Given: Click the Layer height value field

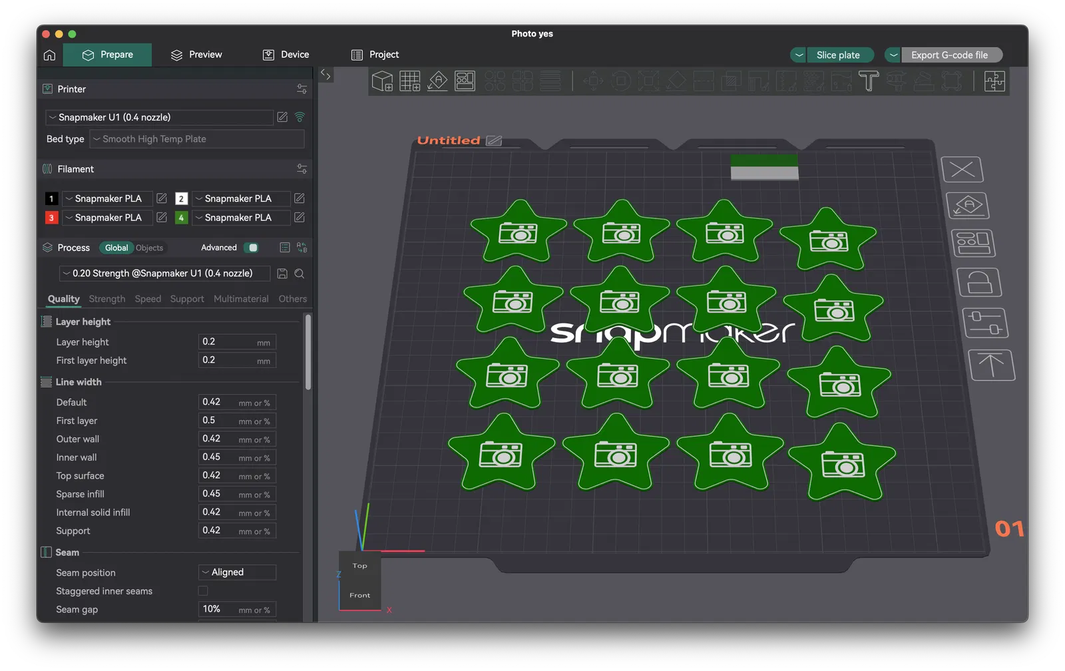Looking at the screenshot, I should point(237,341).
